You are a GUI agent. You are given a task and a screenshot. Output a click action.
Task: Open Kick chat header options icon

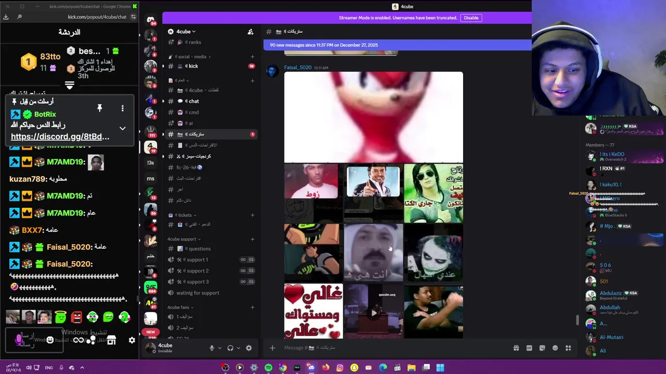click(x=133, y=17)
